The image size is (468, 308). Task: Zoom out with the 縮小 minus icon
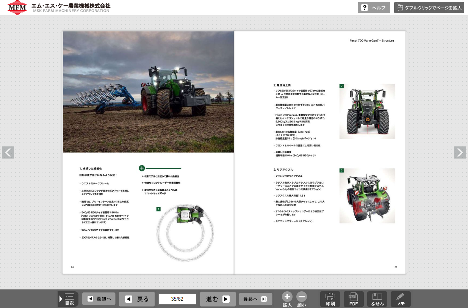(x=302, y=297)
